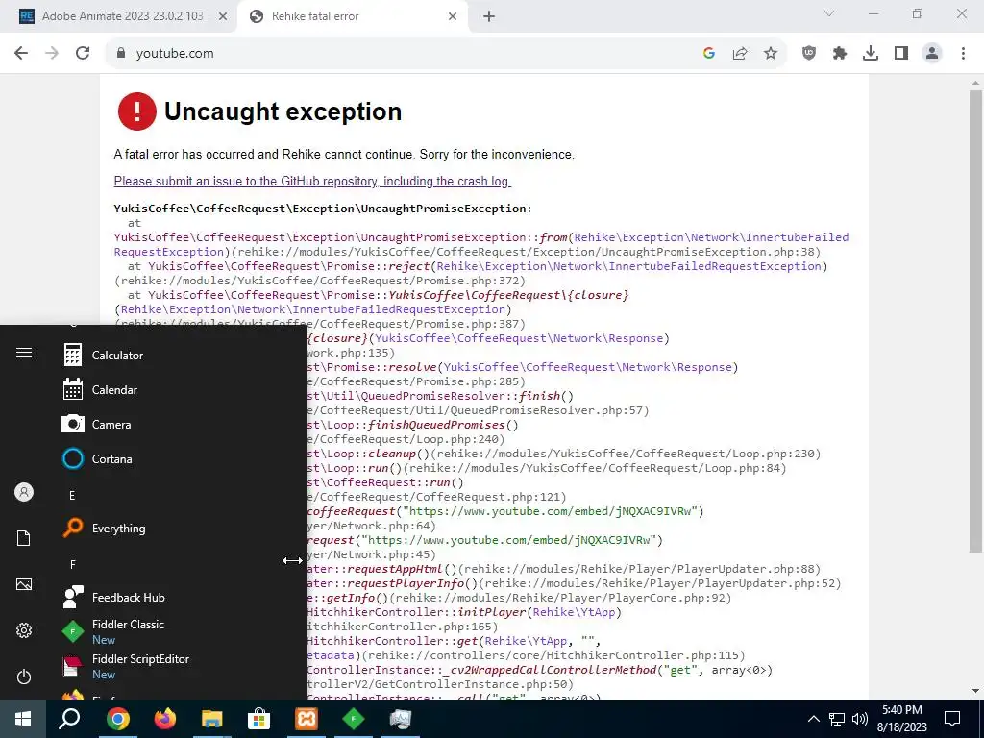Click the page scroll-down arrow
984x738 pixels.
tap(975, 692)
